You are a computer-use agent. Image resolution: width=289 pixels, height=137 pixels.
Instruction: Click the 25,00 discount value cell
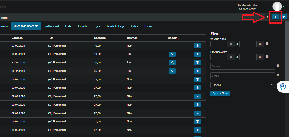97,71
